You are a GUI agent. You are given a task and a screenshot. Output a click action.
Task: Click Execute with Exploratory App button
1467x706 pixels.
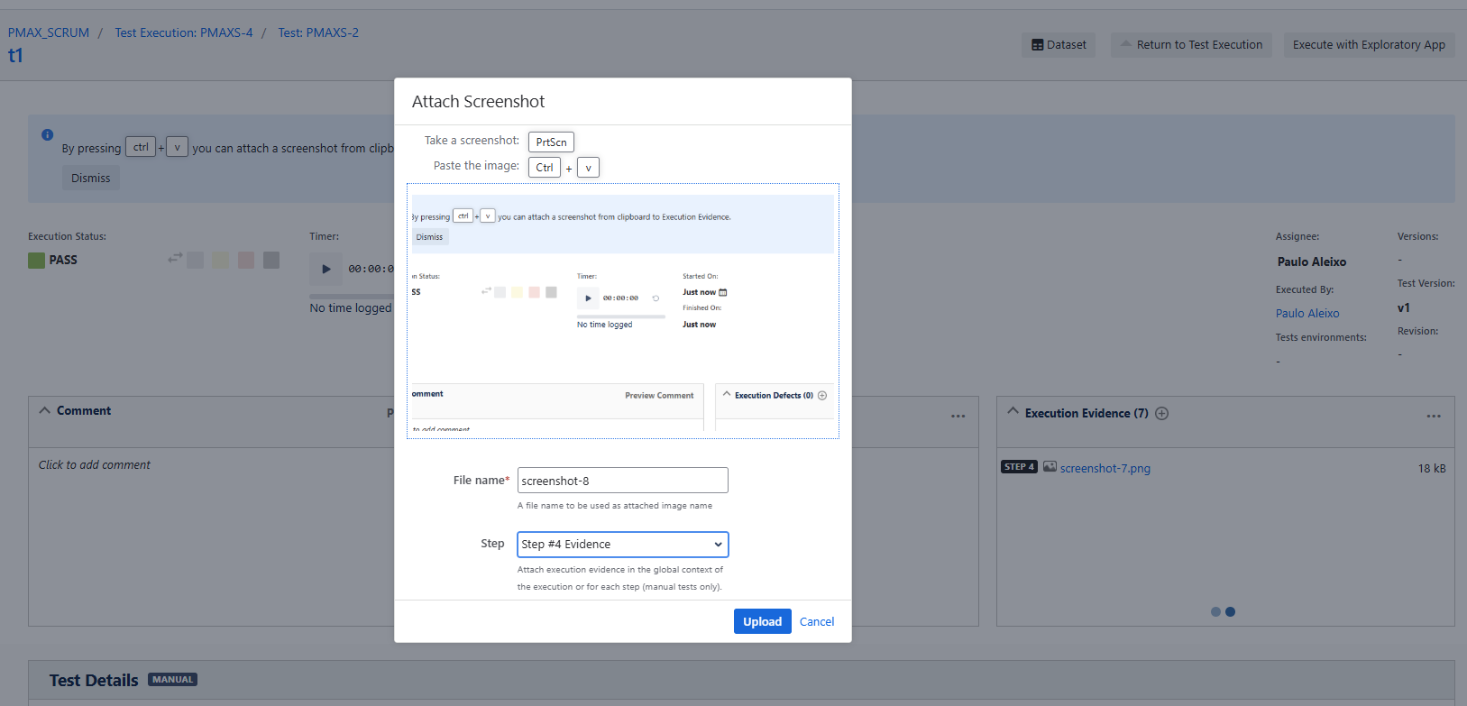tap(1369, 45)
